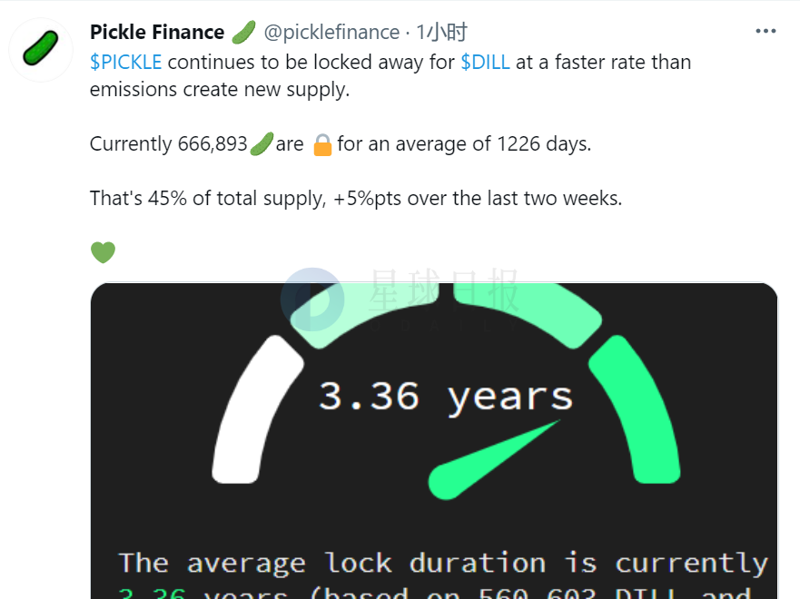This screenshot has width=800, height=599.
Task: Visit the @picklefinance handle
Action: (x=331, y=33)
